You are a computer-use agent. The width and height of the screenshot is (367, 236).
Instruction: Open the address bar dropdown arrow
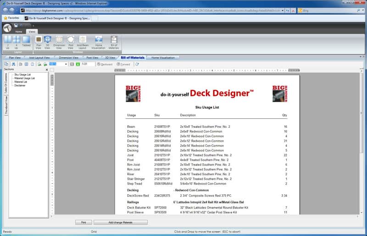click(x=283, y=11)
